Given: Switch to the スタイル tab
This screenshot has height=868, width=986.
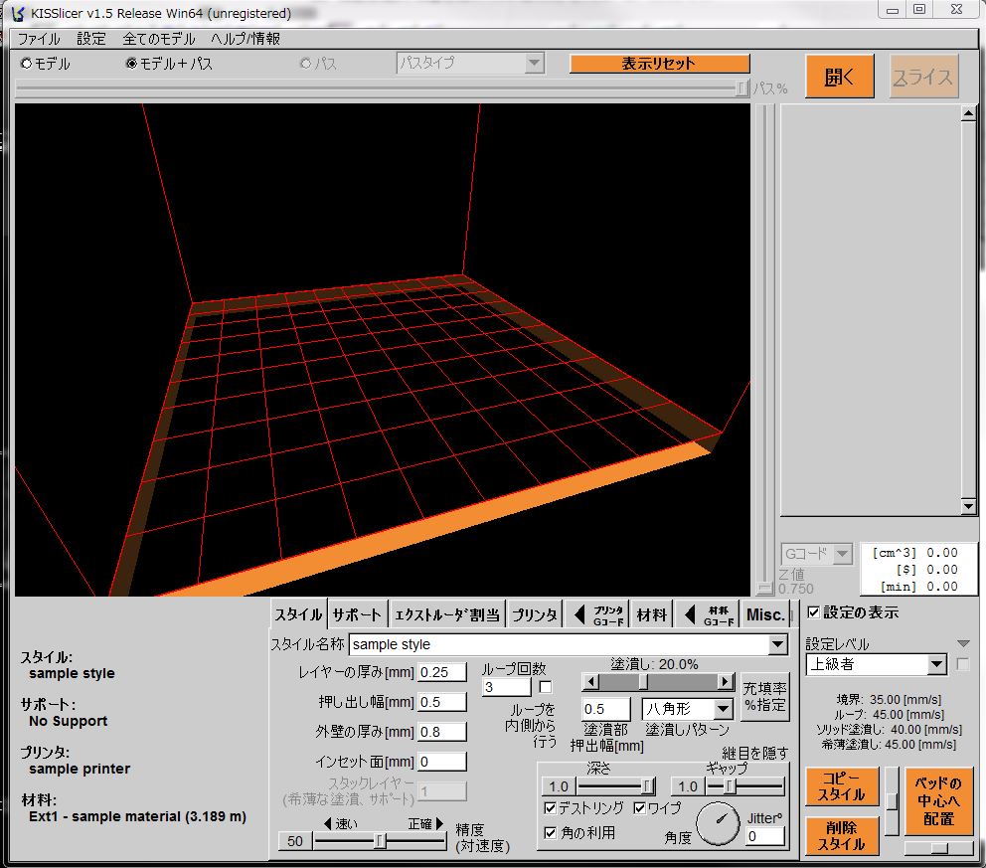Looking at the screenshot, I should pos(299,614).
